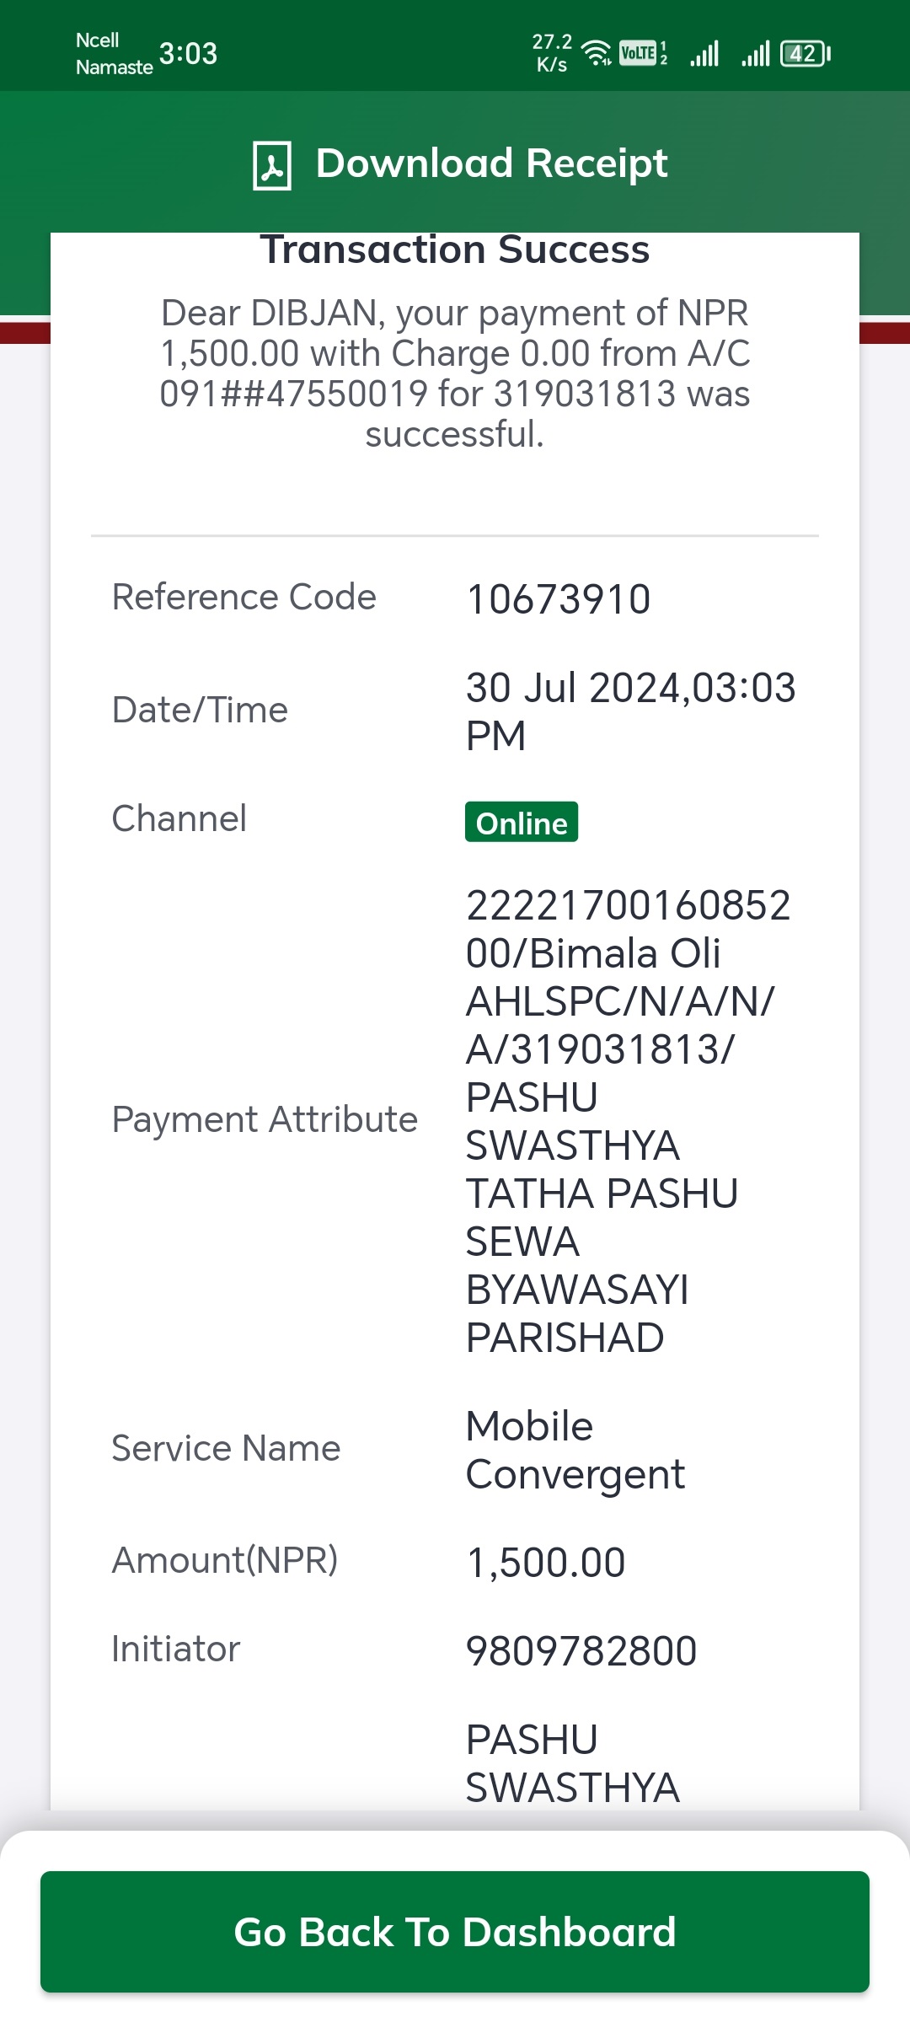This screenshot has height=2033, width=910.
Task: Tap the network speed indicator
Action: [552, 52]
